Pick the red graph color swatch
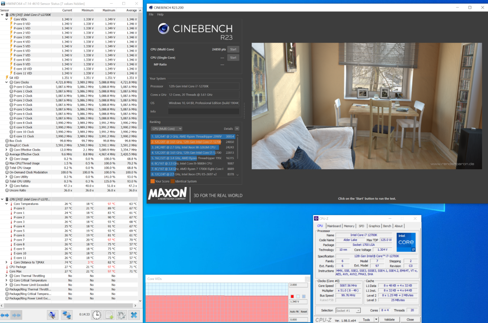The image size is (488, 323). (x=292, y=296)
